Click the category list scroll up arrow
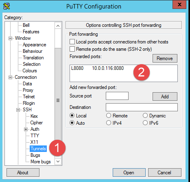This screenshot has height=182, width=190. pyautogui.click(x=58, y=26)
